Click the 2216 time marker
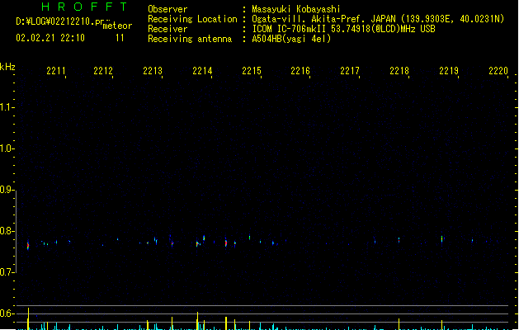 [x=300, y=71]
